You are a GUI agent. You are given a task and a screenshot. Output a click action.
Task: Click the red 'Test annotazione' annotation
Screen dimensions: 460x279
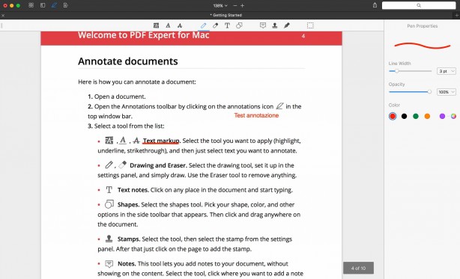pos(256,115)
